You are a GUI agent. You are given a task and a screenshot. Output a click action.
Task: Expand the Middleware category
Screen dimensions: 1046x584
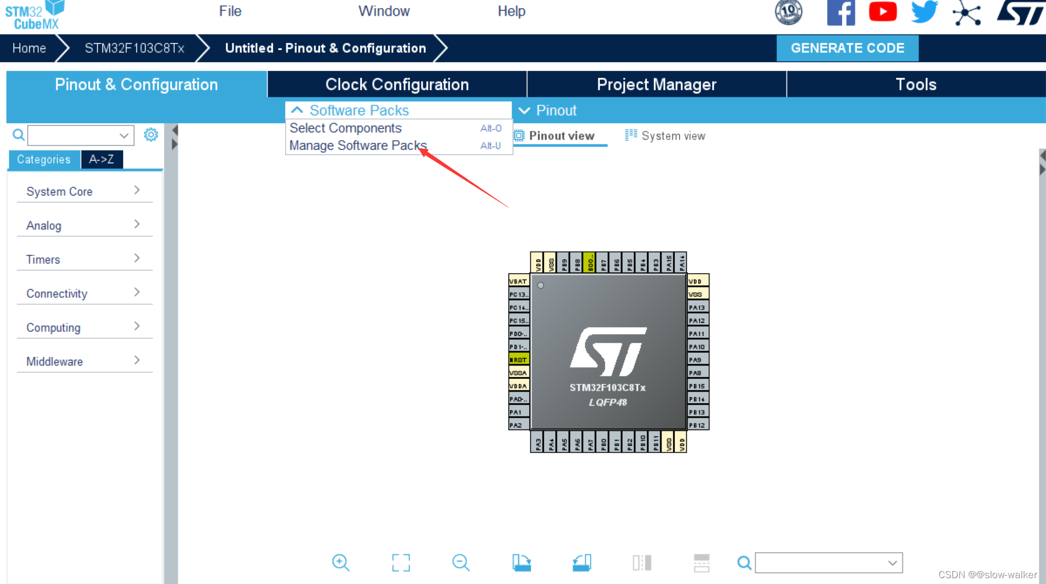point(84,361)
